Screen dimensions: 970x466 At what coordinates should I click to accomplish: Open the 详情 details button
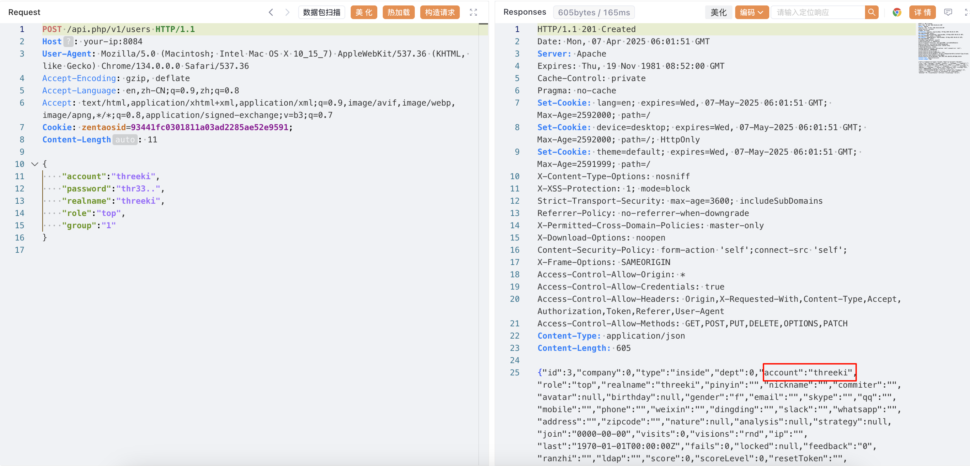[x=922, y=12]
